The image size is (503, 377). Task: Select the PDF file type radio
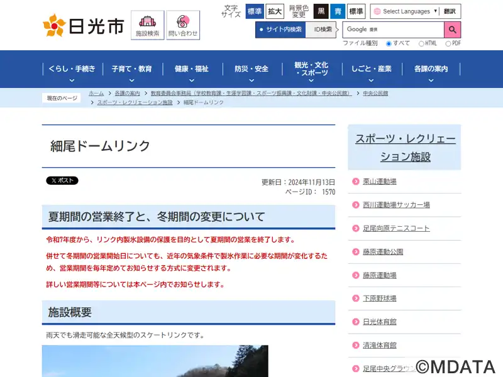[x=448, y=43]
